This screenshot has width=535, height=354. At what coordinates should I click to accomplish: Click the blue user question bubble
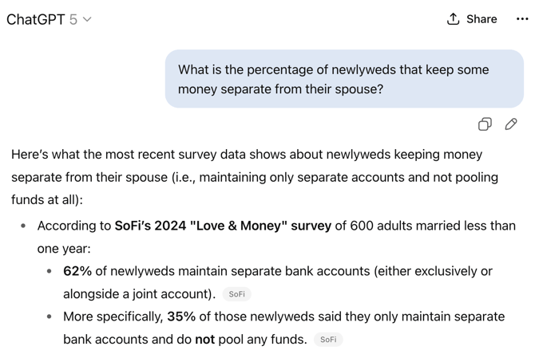point(344,79)
